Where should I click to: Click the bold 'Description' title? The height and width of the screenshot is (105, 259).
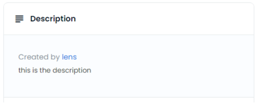click(53, 19)
